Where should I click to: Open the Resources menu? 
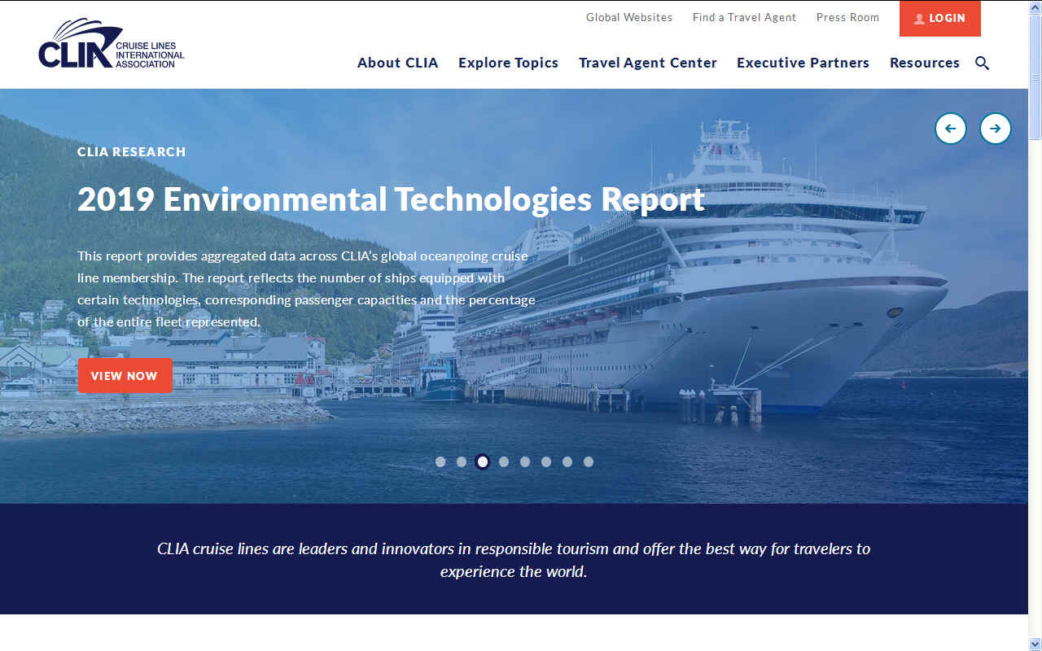pos(925,63)
